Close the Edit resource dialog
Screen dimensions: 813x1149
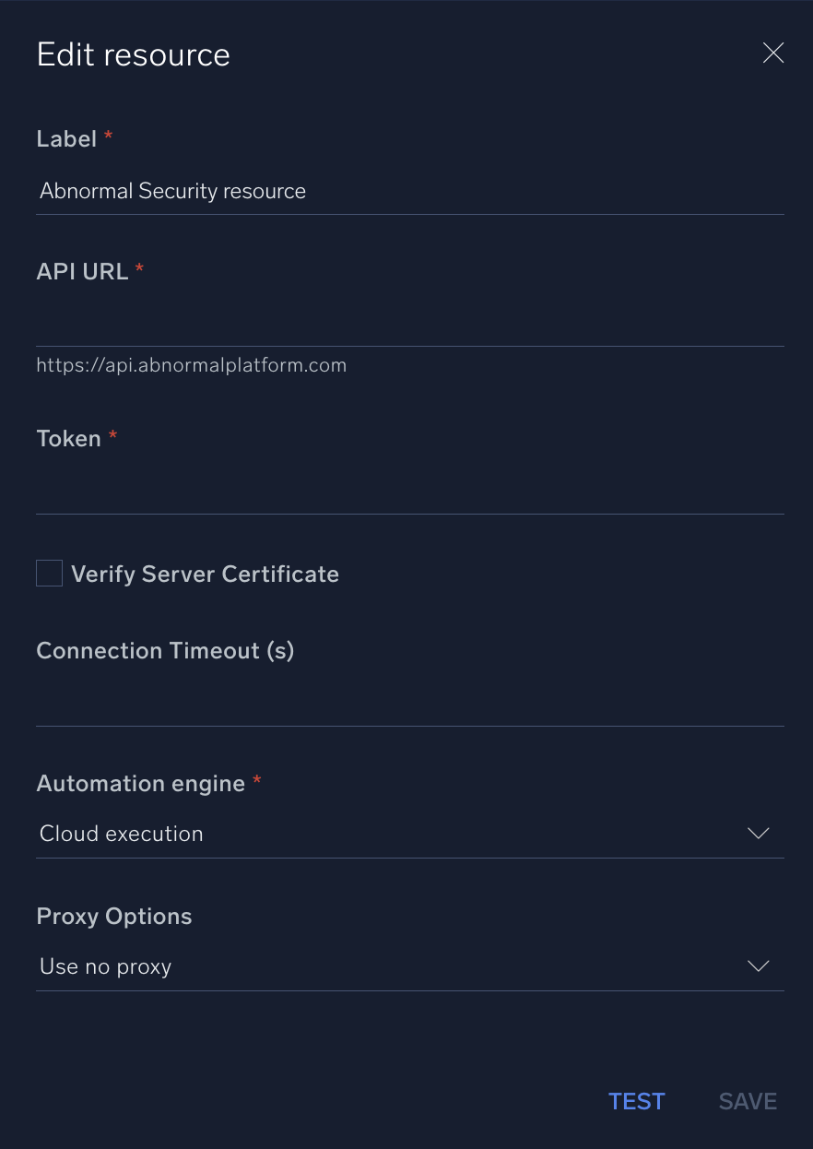(x=772, y=53)
